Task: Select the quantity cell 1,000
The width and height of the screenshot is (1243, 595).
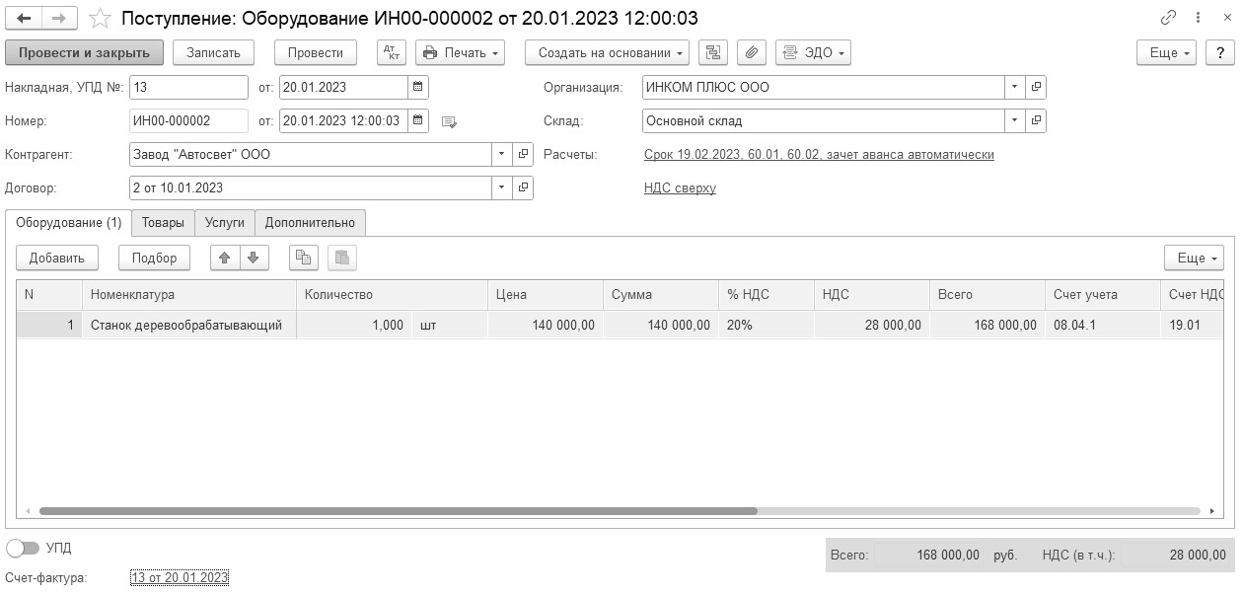Action: tap(353, 325)
